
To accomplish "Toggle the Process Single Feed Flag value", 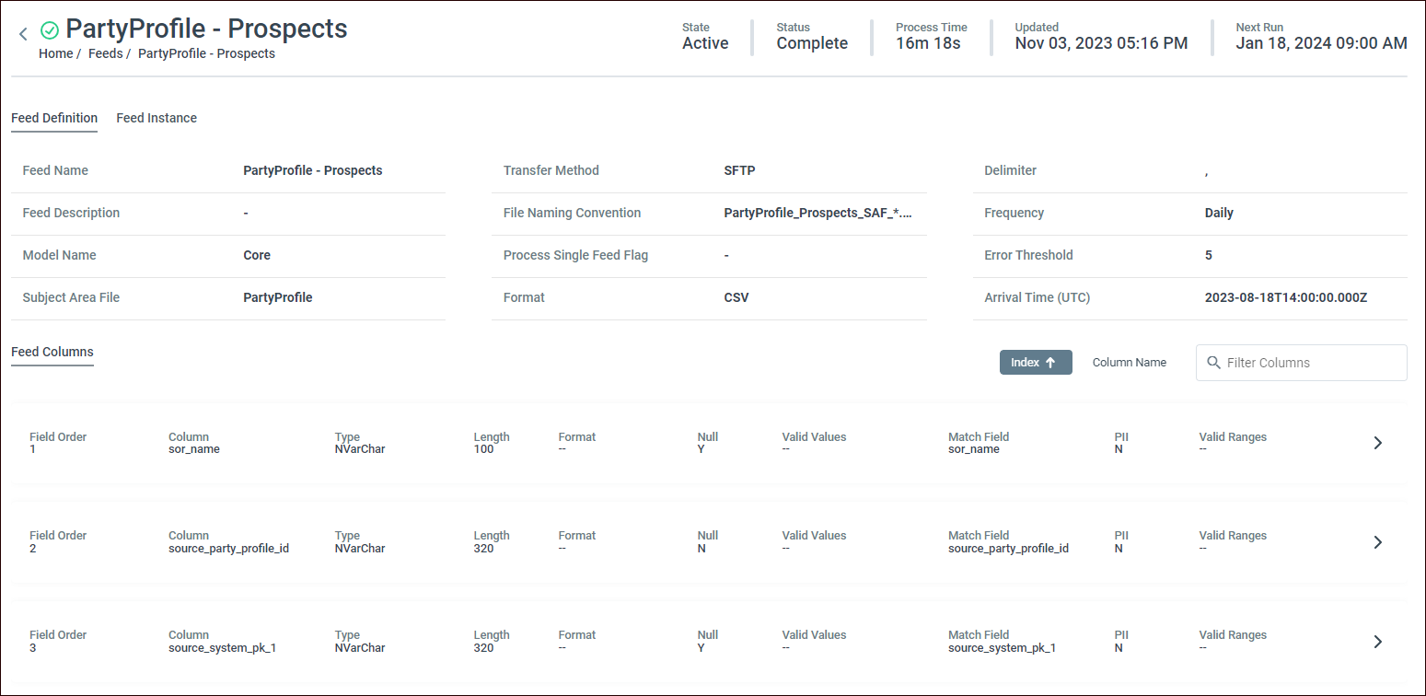I will 726,255.
